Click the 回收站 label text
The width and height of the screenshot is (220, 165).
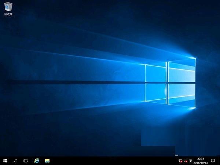(8, 14)
